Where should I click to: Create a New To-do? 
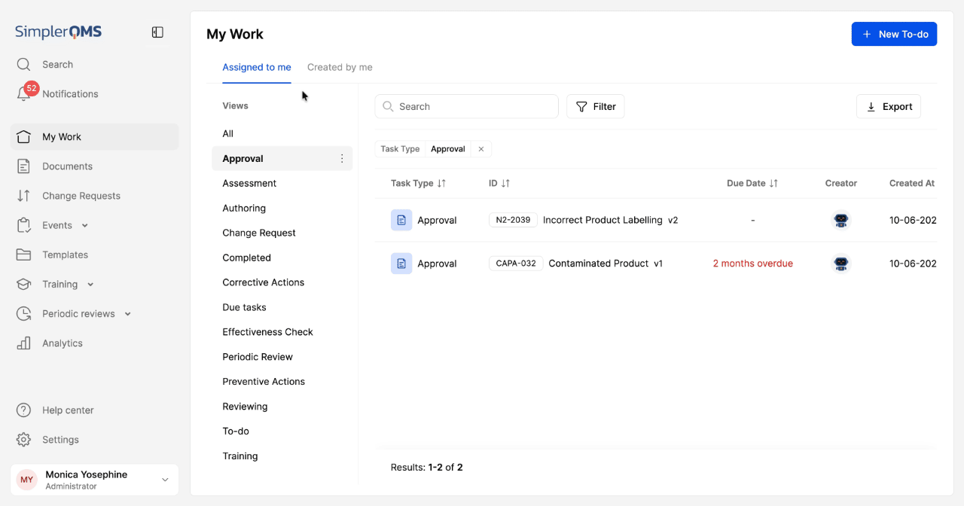coord(894,34)
